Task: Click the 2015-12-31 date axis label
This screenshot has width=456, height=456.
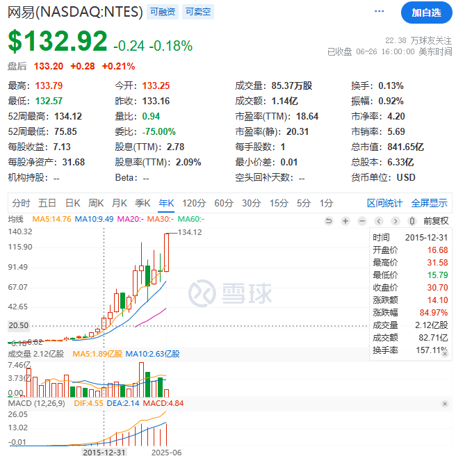Action: tap(104, 453)
